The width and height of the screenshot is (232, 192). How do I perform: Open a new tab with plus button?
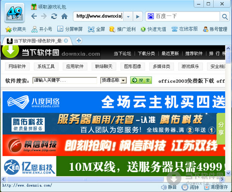pos(79,40)
